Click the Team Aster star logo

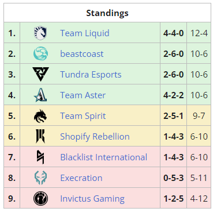click(x=40, y=95)
